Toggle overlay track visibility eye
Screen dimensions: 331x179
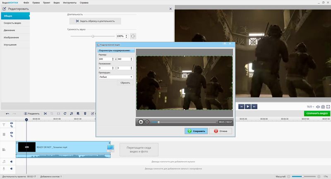click(12, 133)
